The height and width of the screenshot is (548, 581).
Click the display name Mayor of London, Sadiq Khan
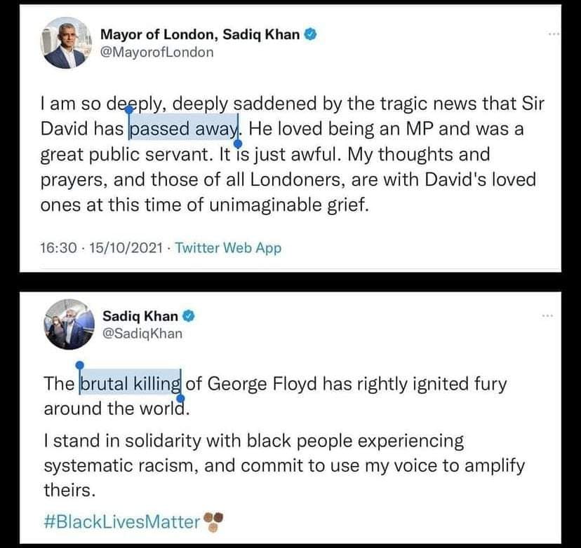200,34
